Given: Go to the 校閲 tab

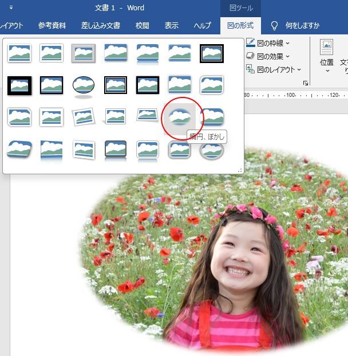Looking at the screenshot, I should (143, 25).
